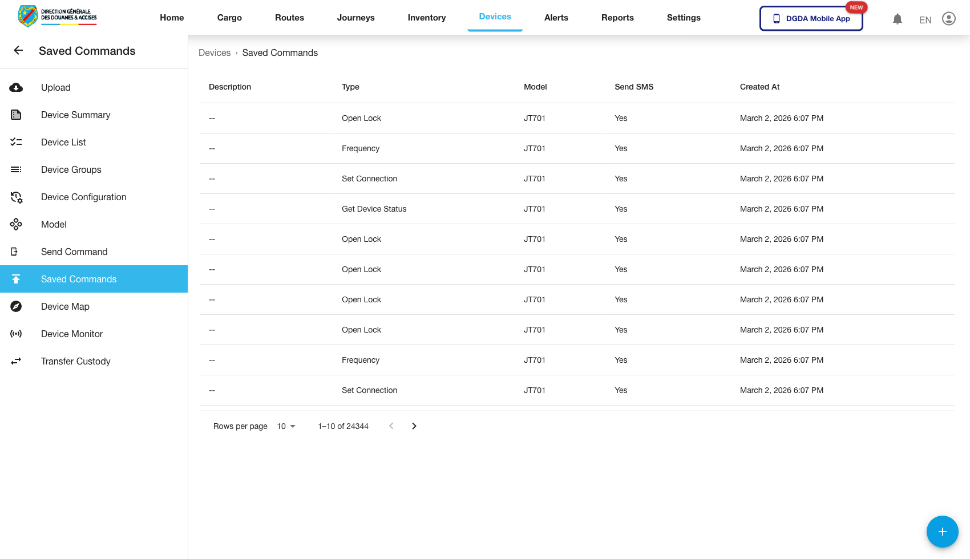Open Device Groups from the sidebar

click(71, 169)
